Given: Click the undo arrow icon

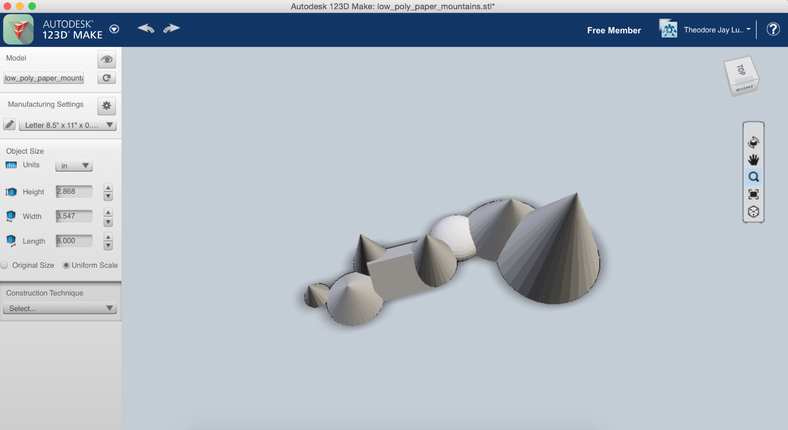Looking at the screenshot, I should click(x=146, y=29).
